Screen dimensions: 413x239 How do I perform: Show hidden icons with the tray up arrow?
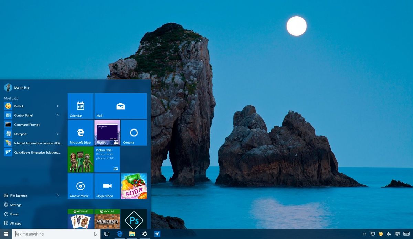click(364, 234)
